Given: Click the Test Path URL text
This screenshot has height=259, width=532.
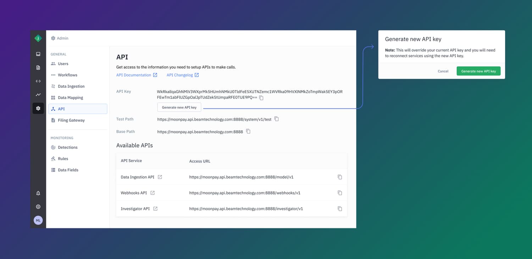Looking at the screenshot, I should click(x=214, y=119).
